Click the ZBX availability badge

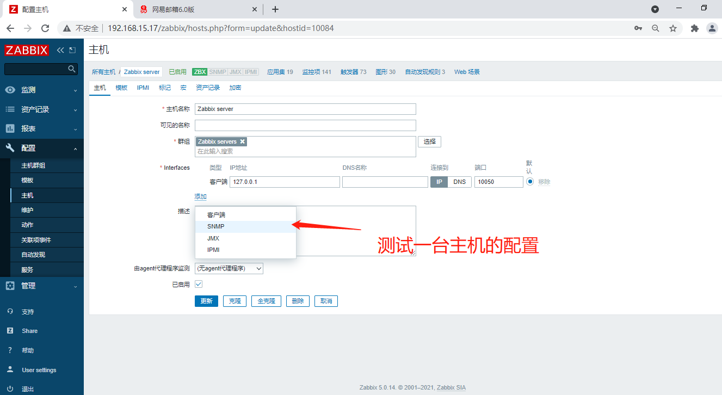(200, 72)
